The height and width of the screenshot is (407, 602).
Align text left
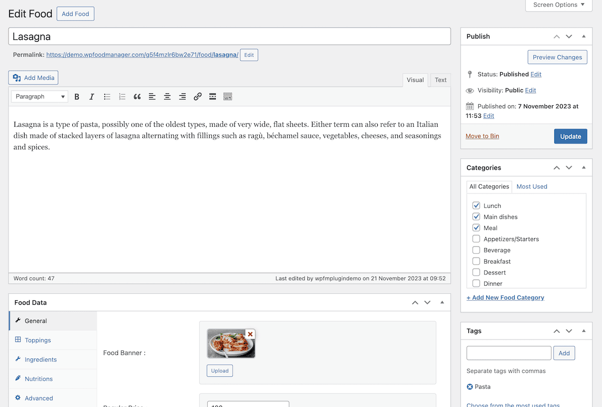point(152,97)
